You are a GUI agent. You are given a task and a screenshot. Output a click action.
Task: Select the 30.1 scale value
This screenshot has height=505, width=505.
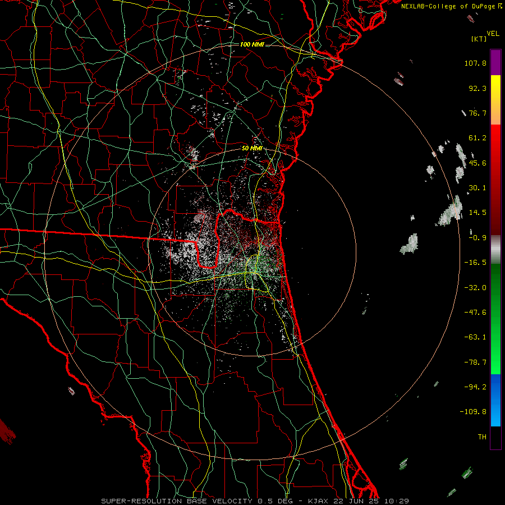[478, 188]
